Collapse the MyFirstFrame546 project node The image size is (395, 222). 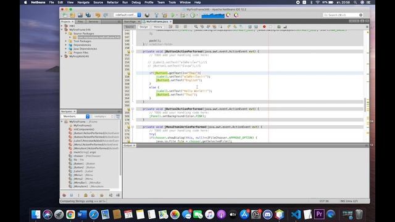[x=62, y=30]
